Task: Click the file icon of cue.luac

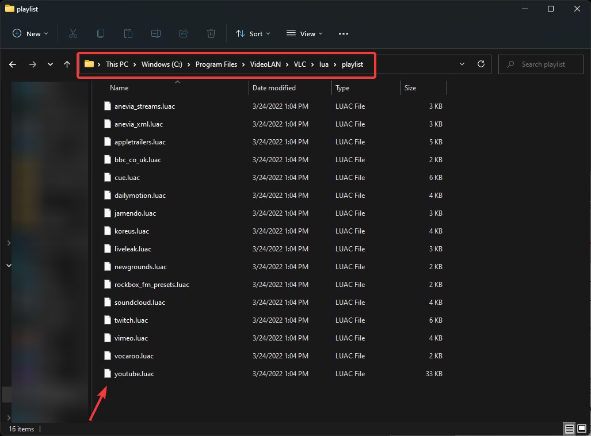Action: tap(108, 178)
